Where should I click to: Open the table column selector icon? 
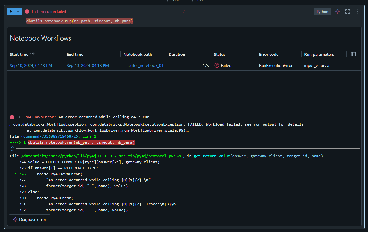pyautogui.click(x=353, y=54)
